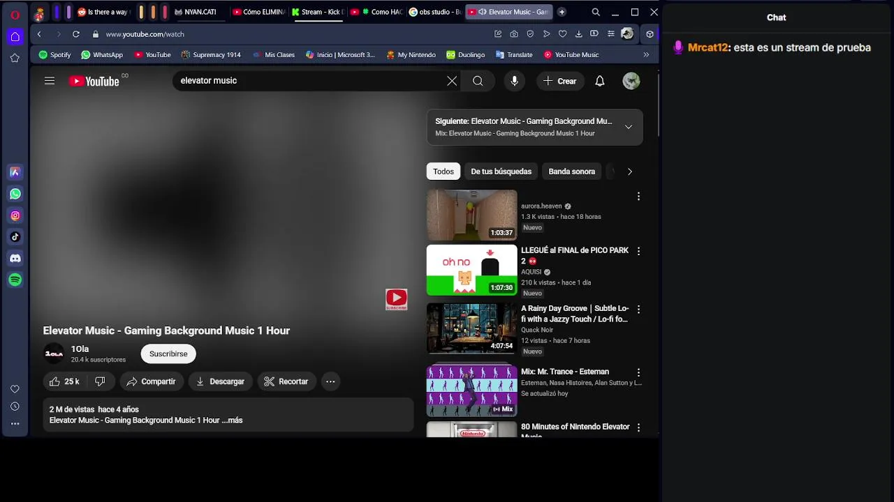Switch to the NYAN.CAT! tab
894x502 pixels.
coord(196,12)
